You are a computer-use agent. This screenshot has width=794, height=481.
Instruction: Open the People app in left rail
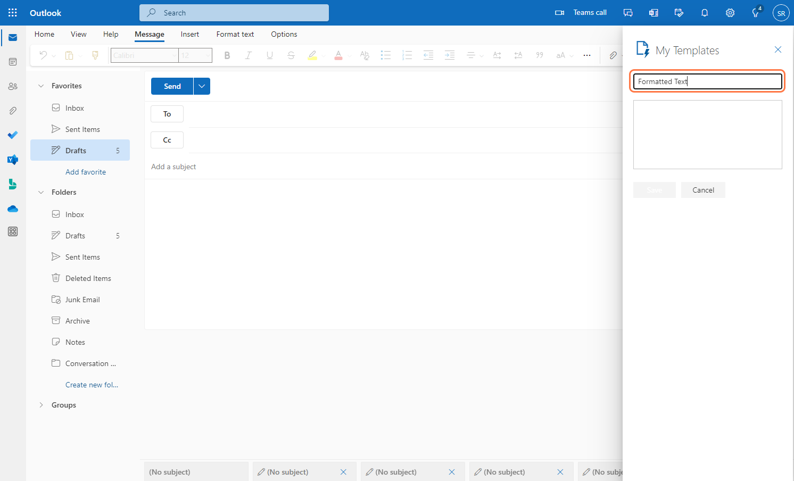[13, 86]
